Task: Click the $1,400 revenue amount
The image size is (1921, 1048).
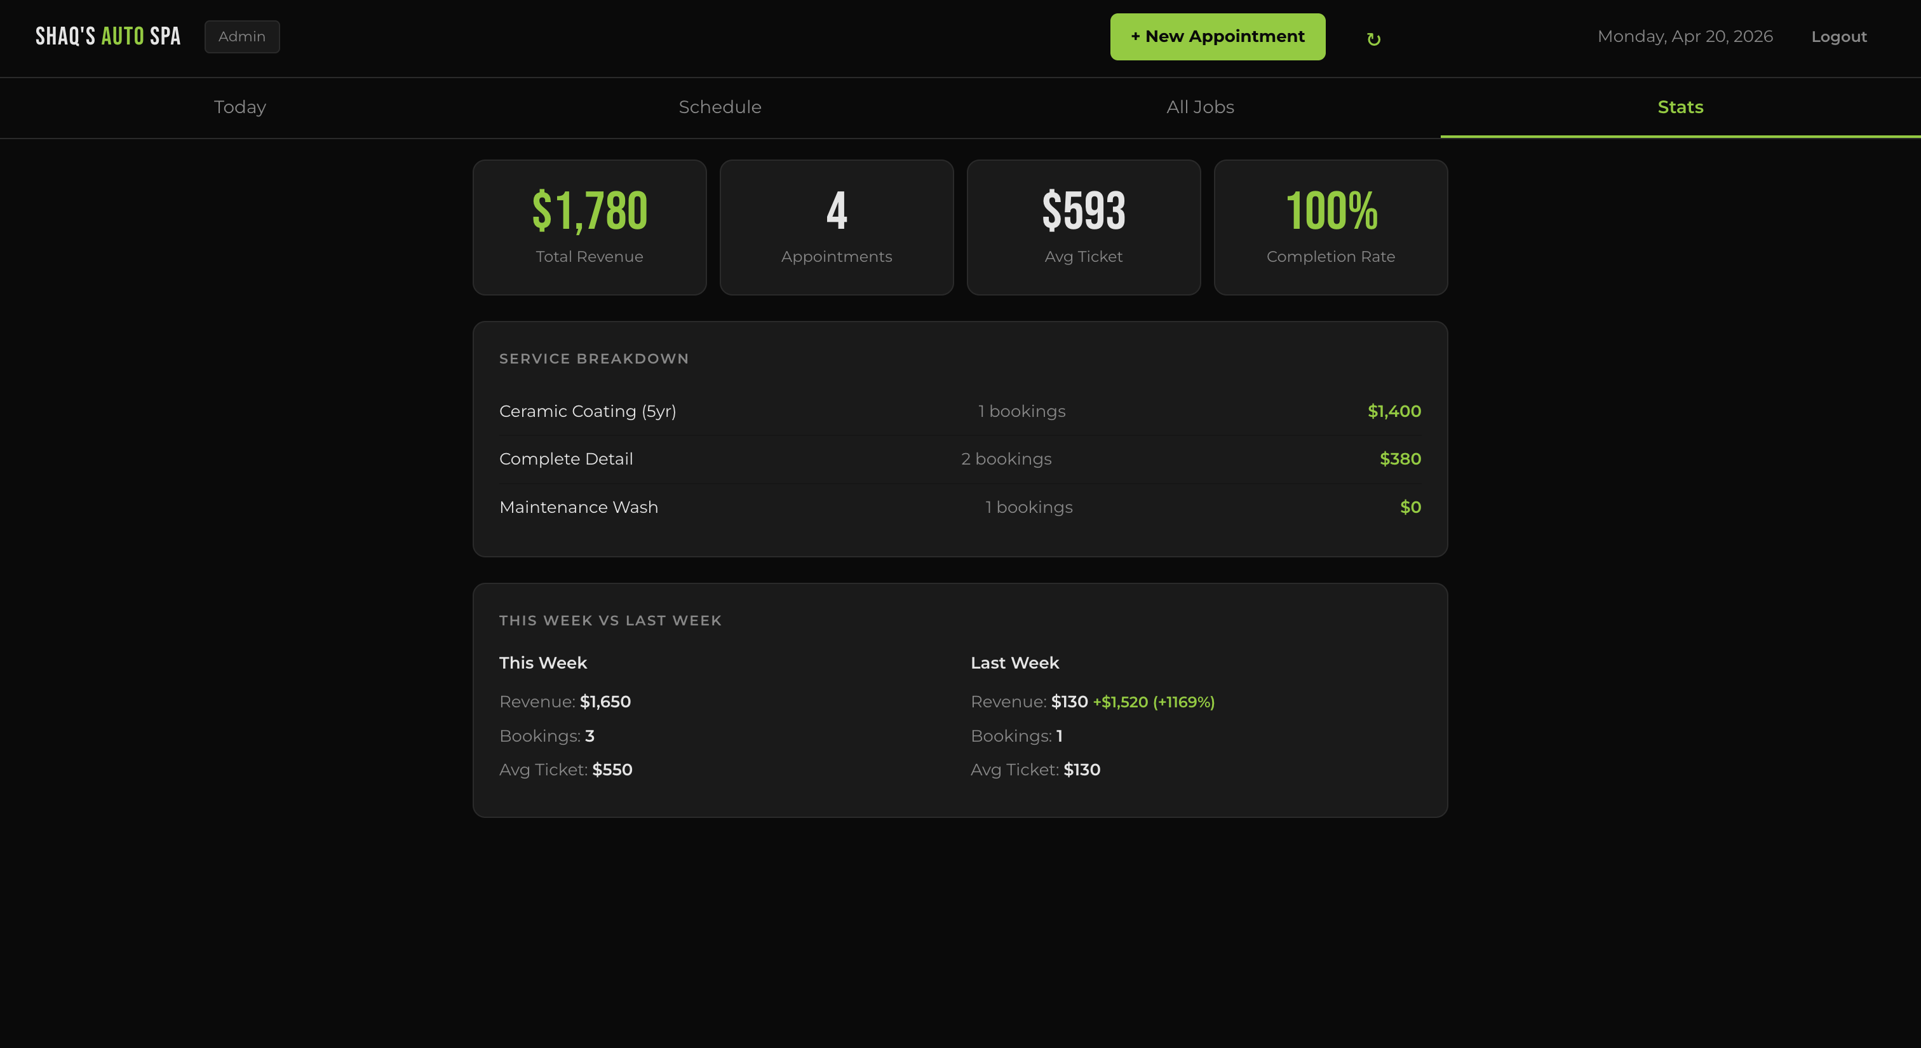Action: pos(1394,411)
